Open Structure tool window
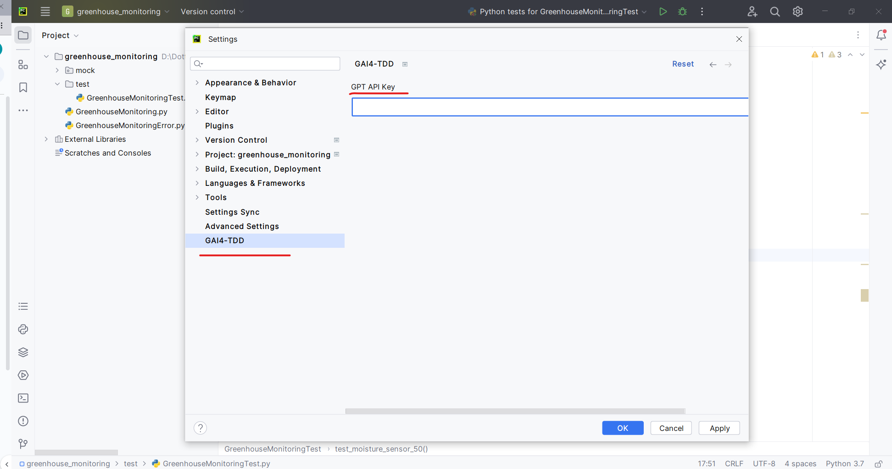The width and height of the screenshot is (892, 469). (23, 65)
